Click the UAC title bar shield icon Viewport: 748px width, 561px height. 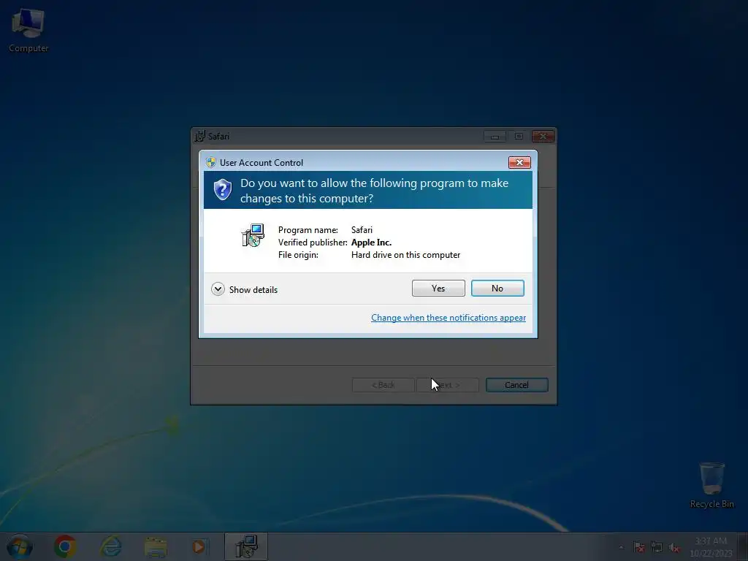click(211, 162)
